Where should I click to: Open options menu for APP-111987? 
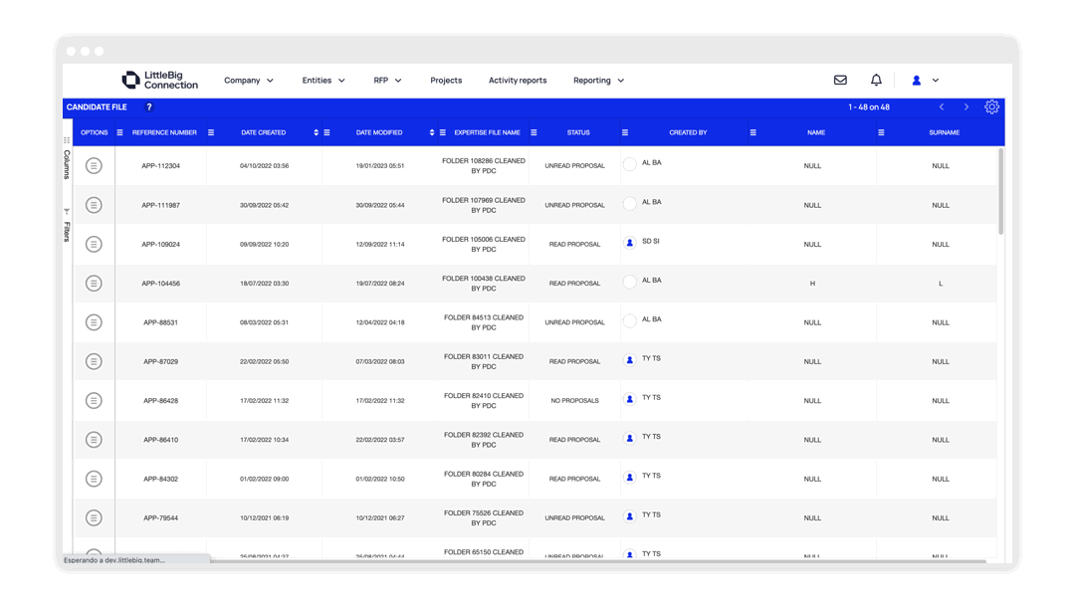pyautogui.click(x=94, y=205)
